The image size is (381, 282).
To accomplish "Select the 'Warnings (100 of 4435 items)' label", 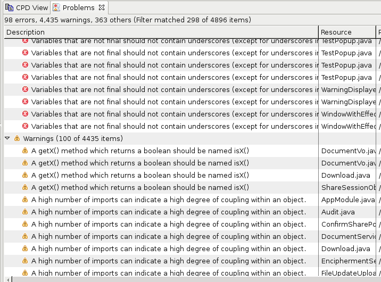I will [73, 138].
